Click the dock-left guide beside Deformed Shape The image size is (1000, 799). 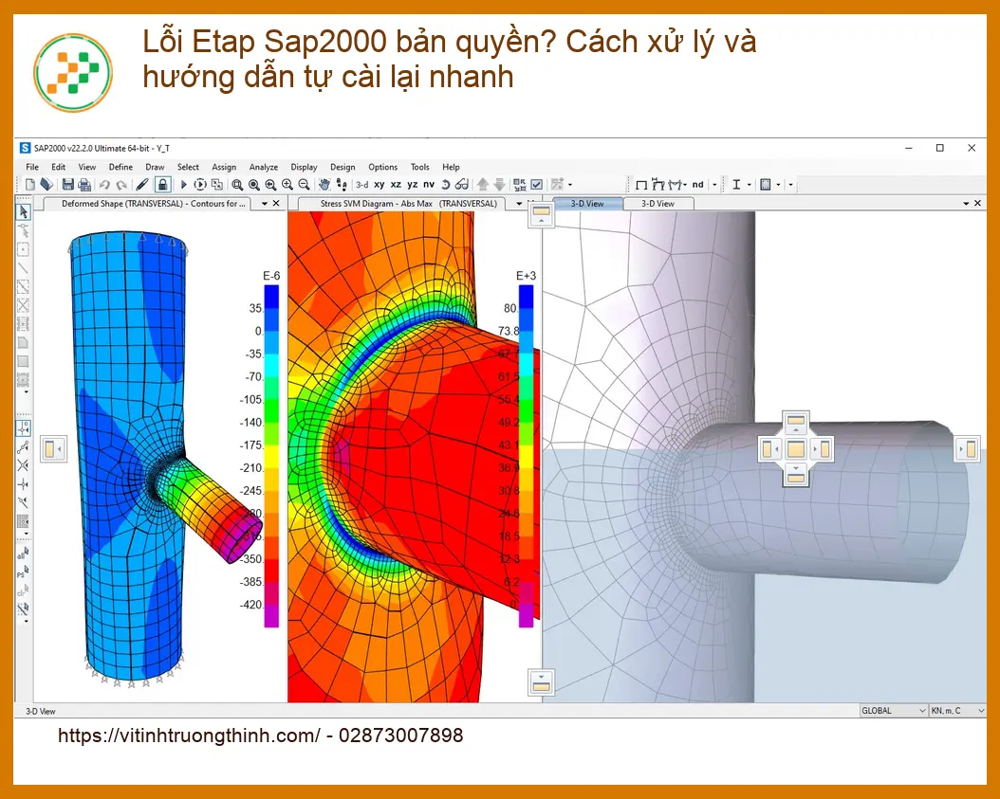[53, 448]
